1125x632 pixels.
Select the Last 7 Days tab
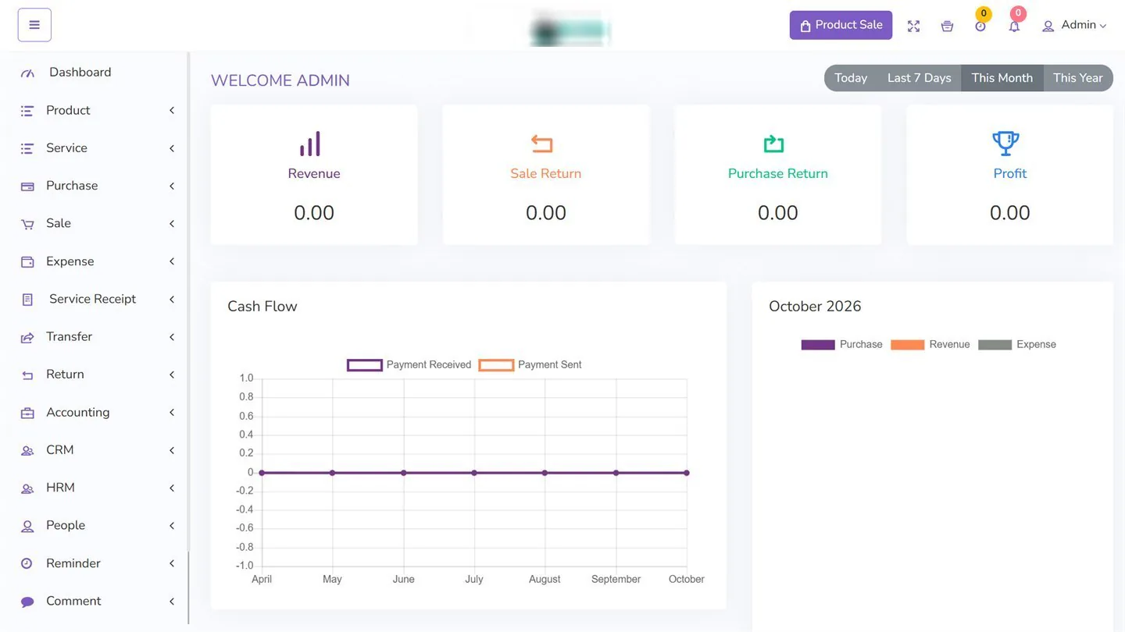920,78
